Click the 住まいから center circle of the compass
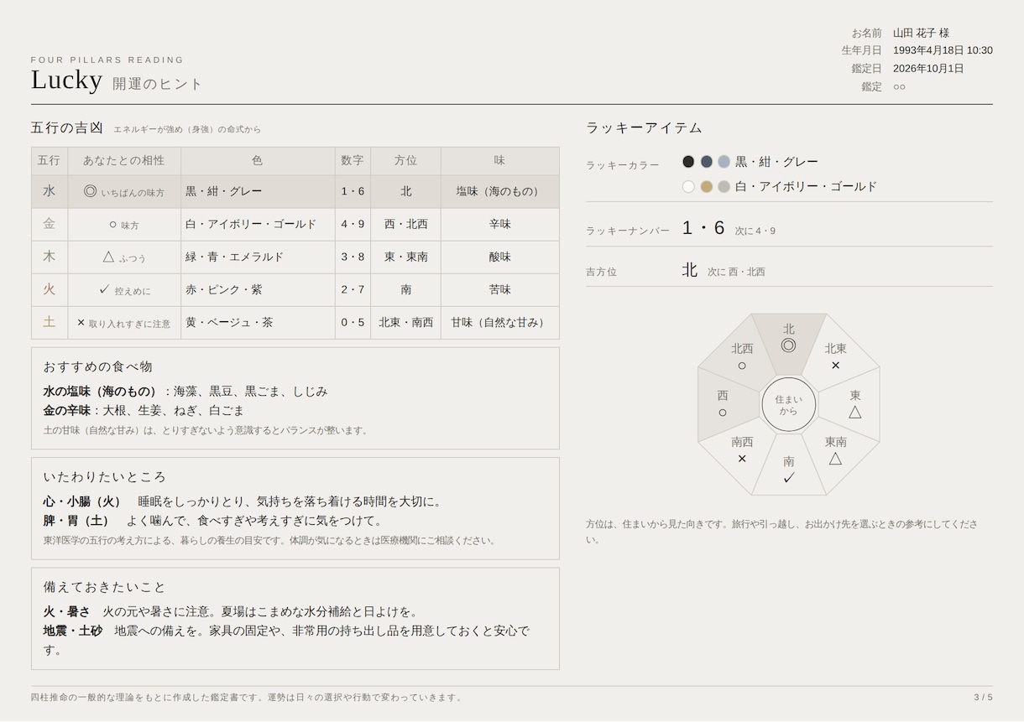This screenshot has height=722, width=1024. [x=789, y=405]
